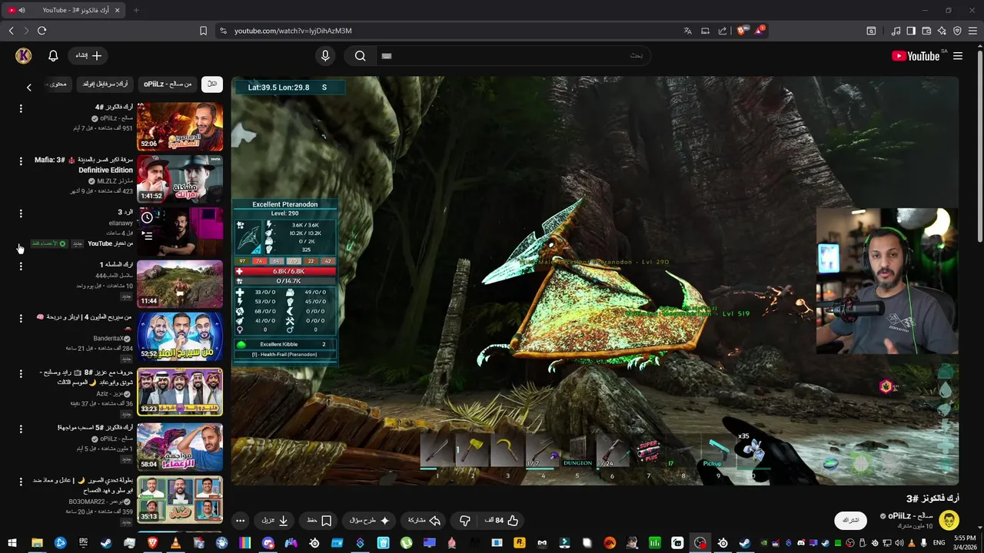The height and width of the screenshot is (553, 984).
Task: Open File Explorer from taskbar
Action: point(37,543)
